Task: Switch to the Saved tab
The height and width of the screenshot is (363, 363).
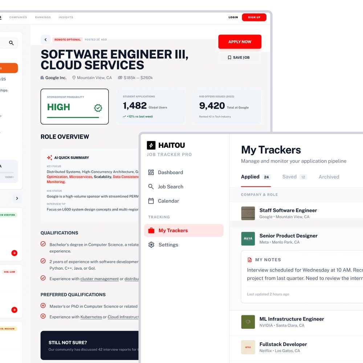Action: tap(294, 177)
